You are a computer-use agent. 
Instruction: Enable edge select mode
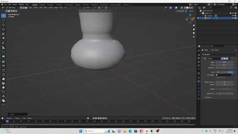coord(23,7)
